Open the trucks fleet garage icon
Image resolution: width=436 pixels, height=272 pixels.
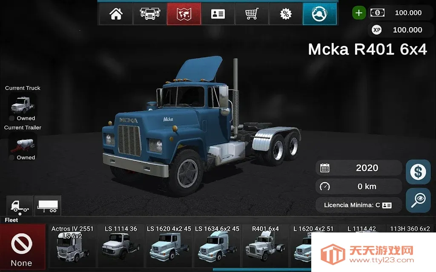(x=149, y=14)
